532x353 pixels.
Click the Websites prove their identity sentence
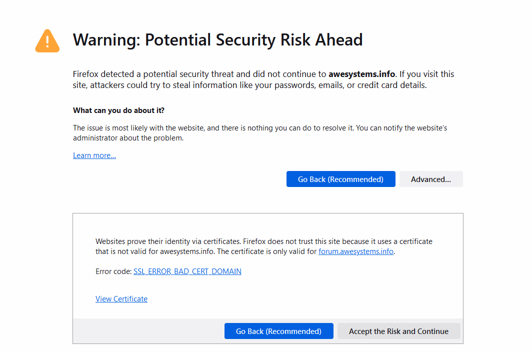tap(168, 241)
